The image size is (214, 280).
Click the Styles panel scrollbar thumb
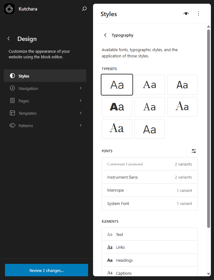coord(208,129)
